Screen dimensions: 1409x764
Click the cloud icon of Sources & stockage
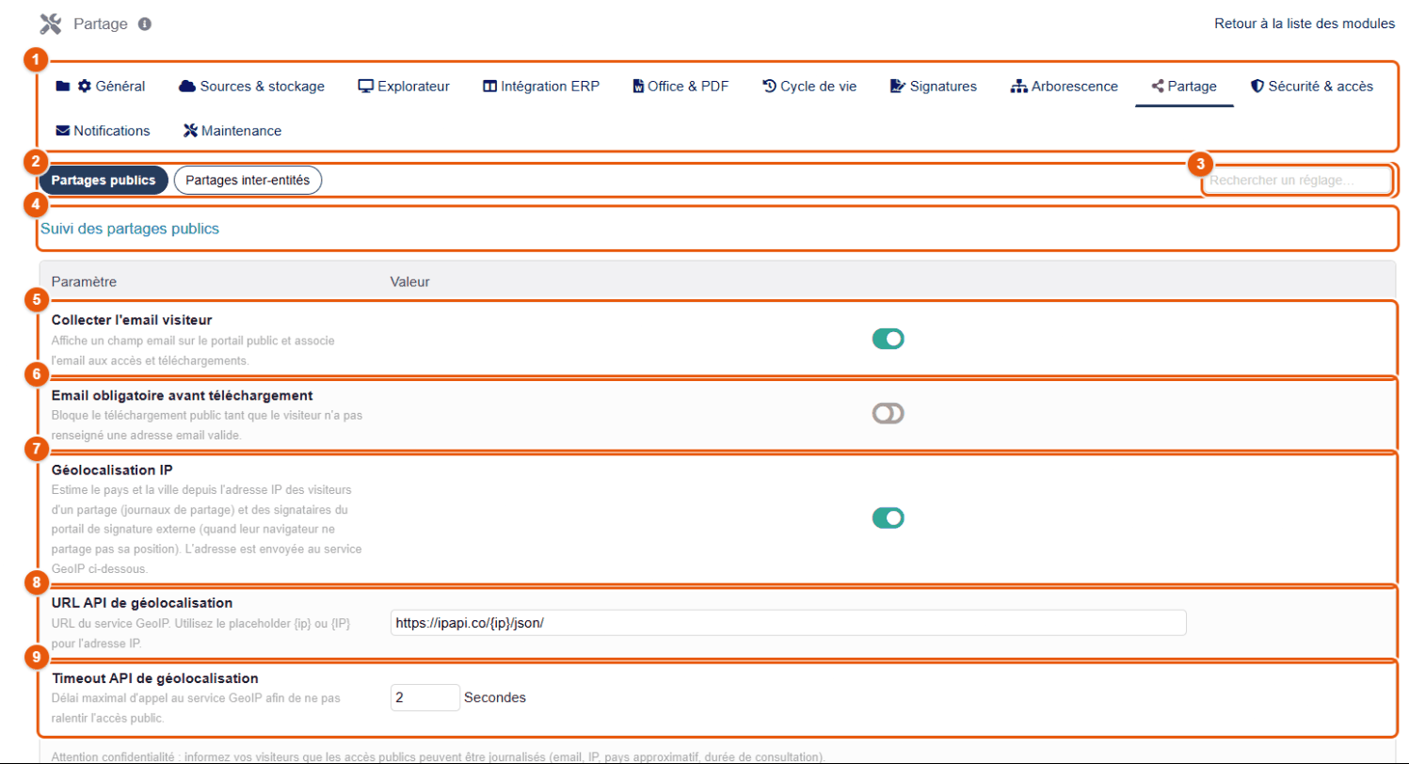click(186, 87)
